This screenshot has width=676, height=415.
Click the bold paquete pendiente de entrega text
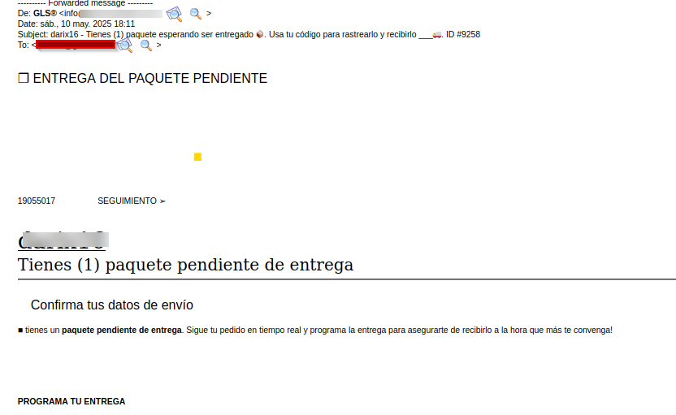coord(122,330)
